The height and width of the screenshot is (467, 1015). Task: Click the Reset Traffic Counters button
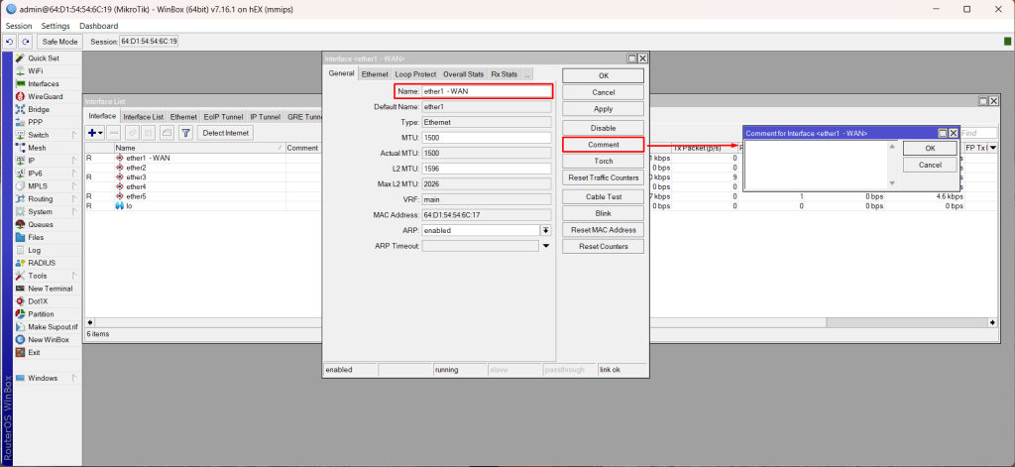pos(604,177)
